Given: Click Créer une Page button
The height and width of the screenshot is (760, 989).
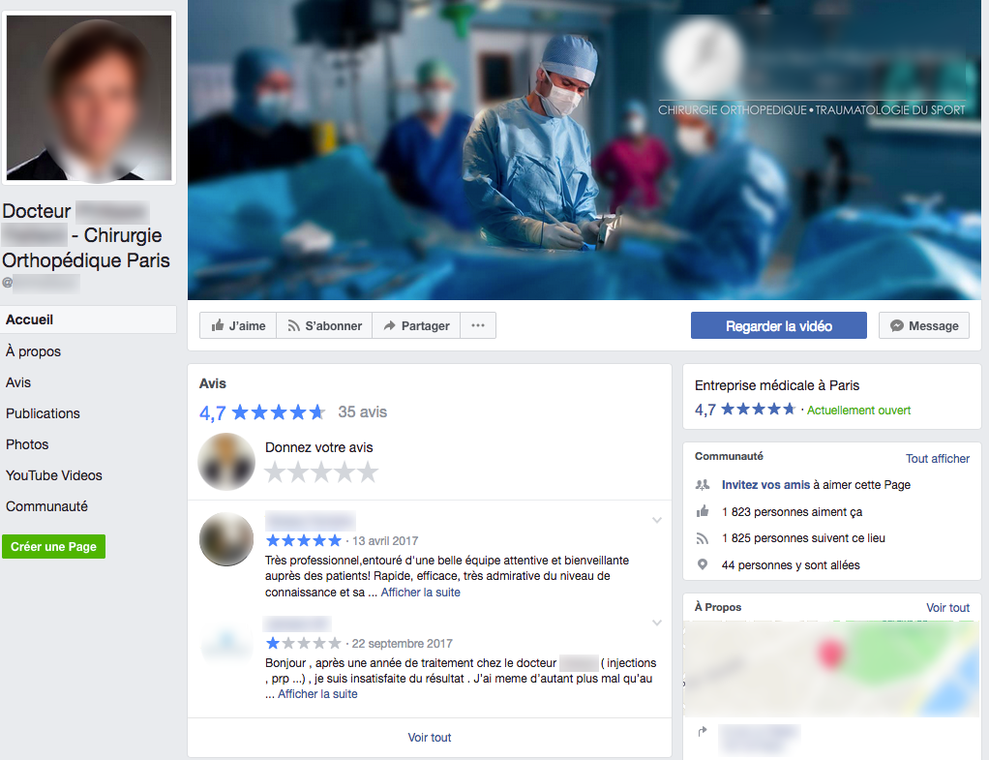Looking at the screenshot, I should (x=53, y=547).
